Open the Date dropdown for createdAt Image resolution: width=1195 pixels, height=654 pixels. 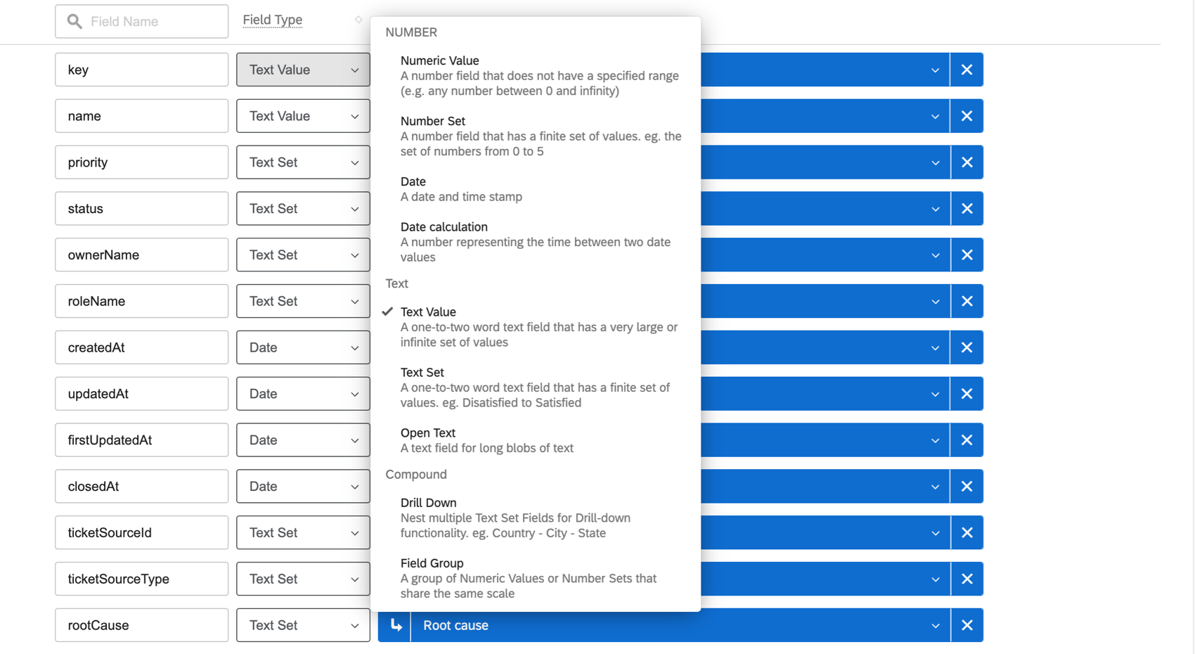point(303,347)
